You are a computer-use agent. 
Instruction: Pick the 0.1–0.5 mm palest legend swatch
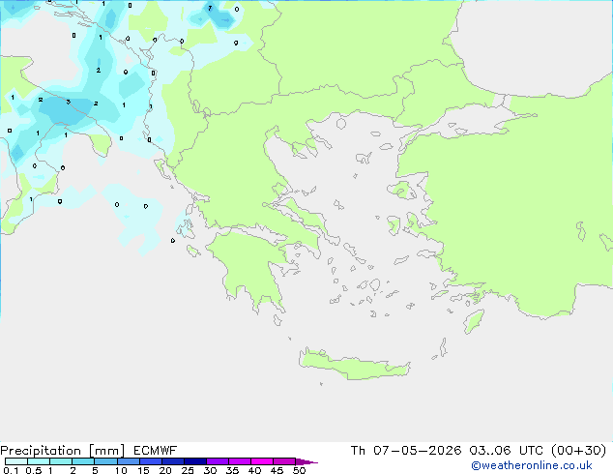(x=16, y=461)
